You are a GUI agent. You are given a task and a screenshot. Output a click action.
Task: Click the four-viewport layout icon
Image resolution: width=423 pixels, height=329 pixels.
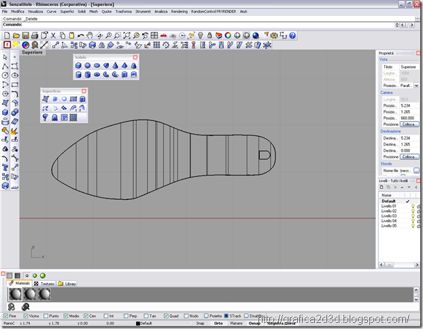click(x=154, y=35)
